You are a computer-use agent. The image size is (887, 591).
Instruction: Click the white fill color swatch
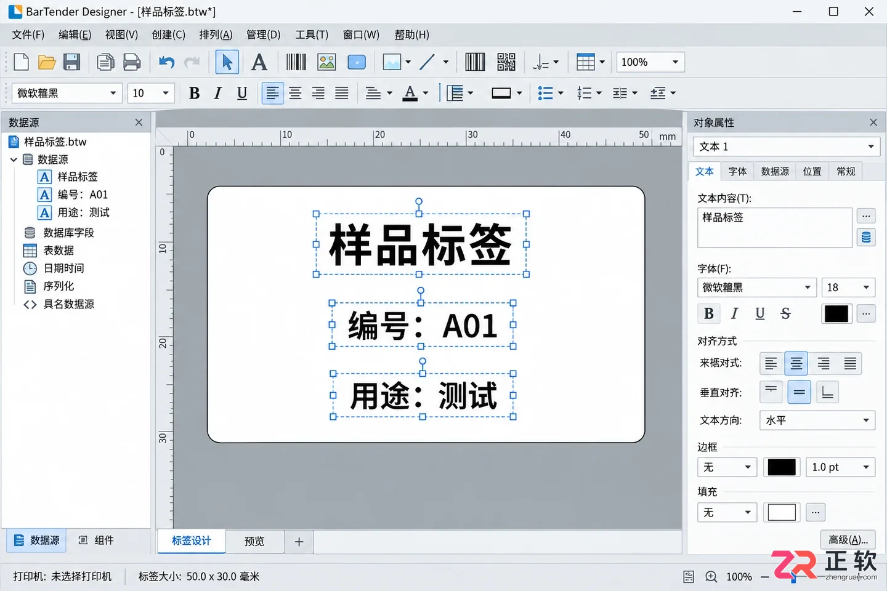[782, 512]
